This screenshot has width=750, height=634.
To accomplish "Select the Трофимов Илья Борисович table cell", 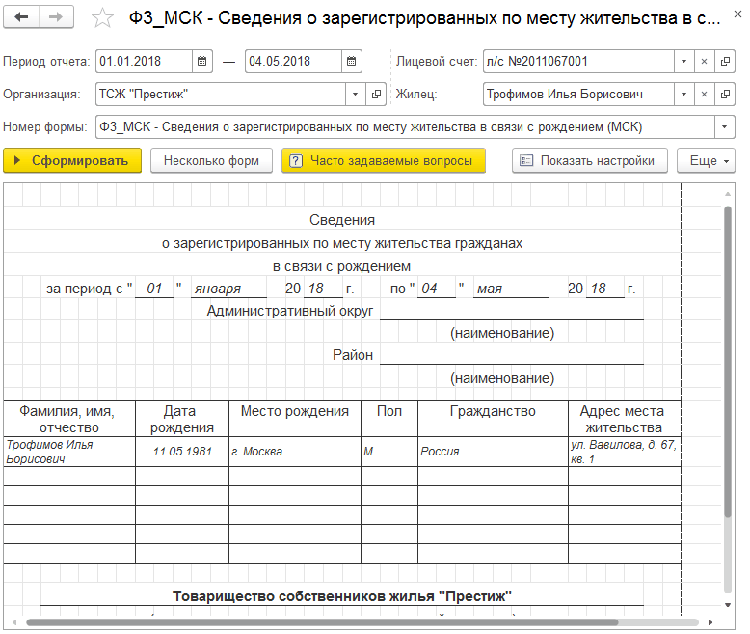I will tap(69, 452).
